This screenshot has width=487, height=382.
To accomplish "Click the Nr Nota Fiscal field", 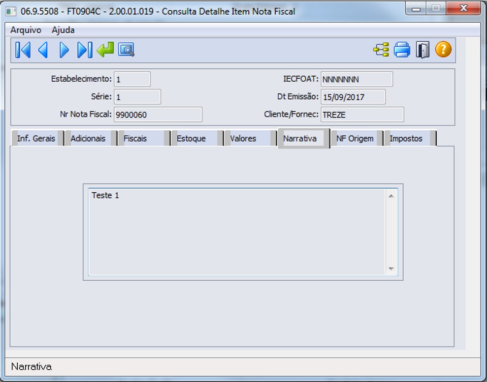I will 158,115.
